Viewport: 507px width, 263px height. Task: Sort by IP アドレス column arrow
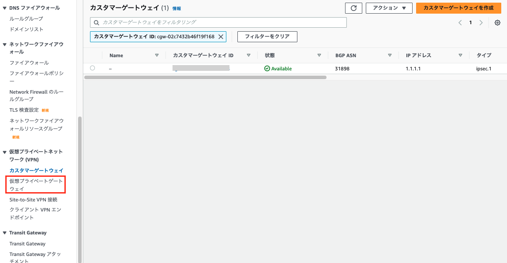click(460, 55)
